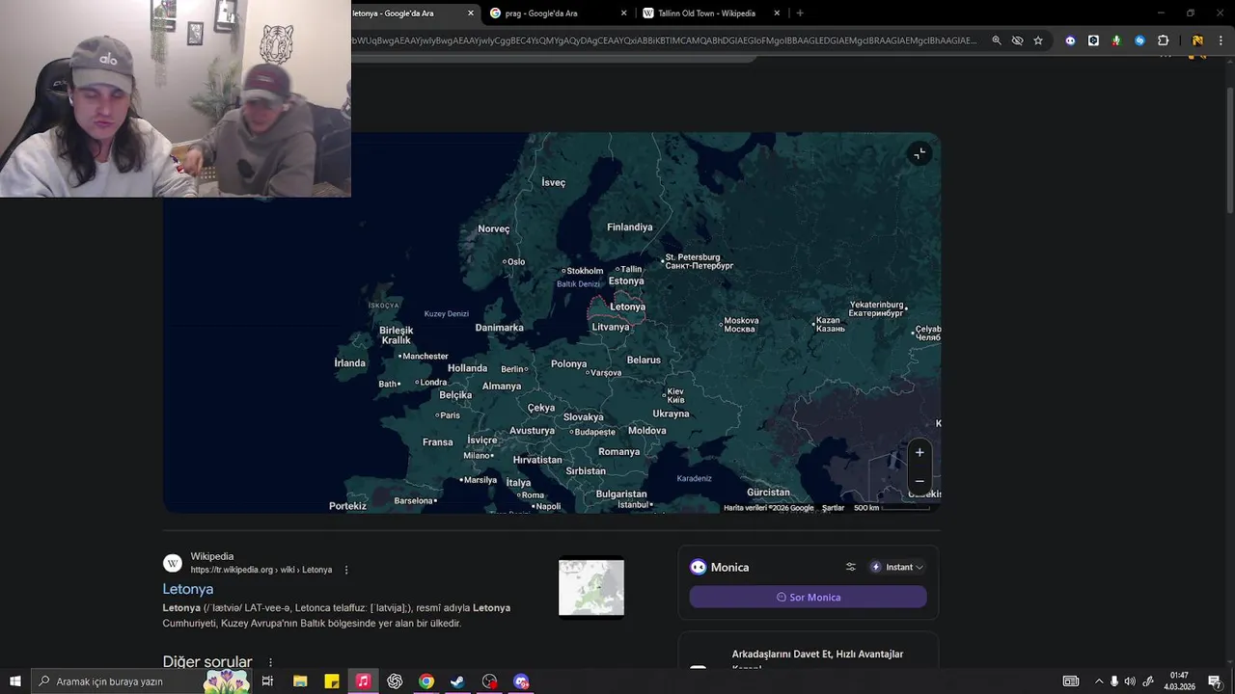Open the Monica extension icon in toolbar
The height and width of the screenshot is (694, 1235).
1070,40
